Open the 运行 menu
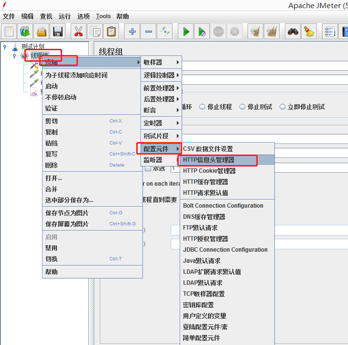 click(65, 16)
